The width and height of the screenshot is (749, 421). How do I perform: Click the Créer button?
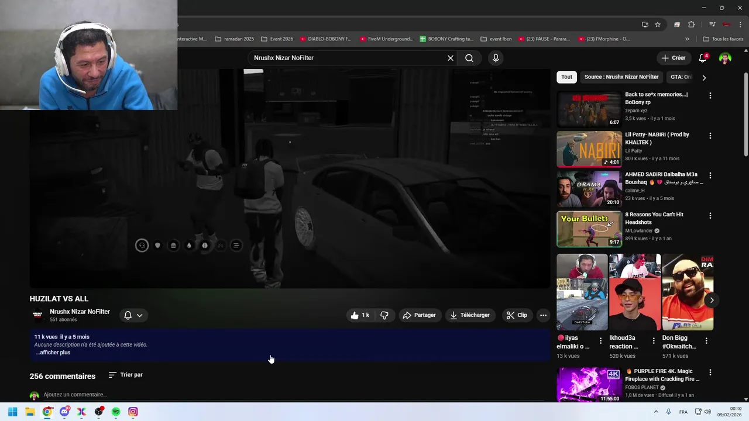tap(673, 58)
